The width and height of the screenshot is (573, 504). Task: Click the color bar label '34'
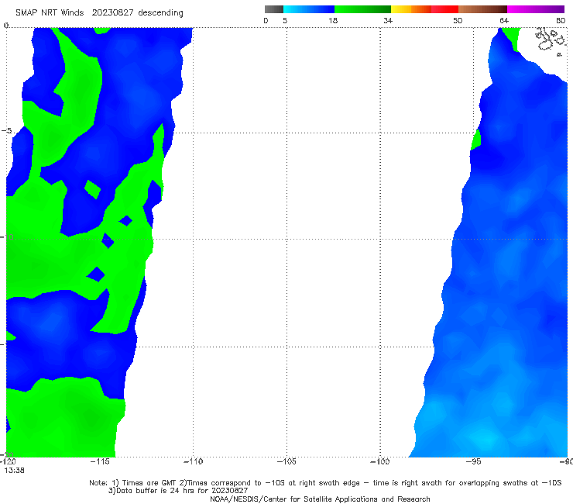tap(388, 21)
